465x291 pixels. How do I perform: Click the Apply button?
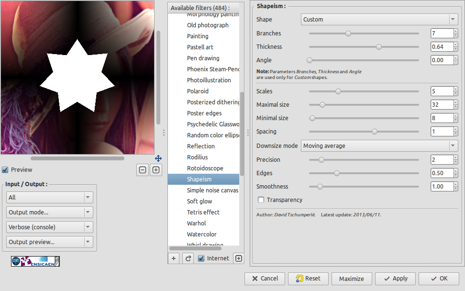click(x=395, y=279)
